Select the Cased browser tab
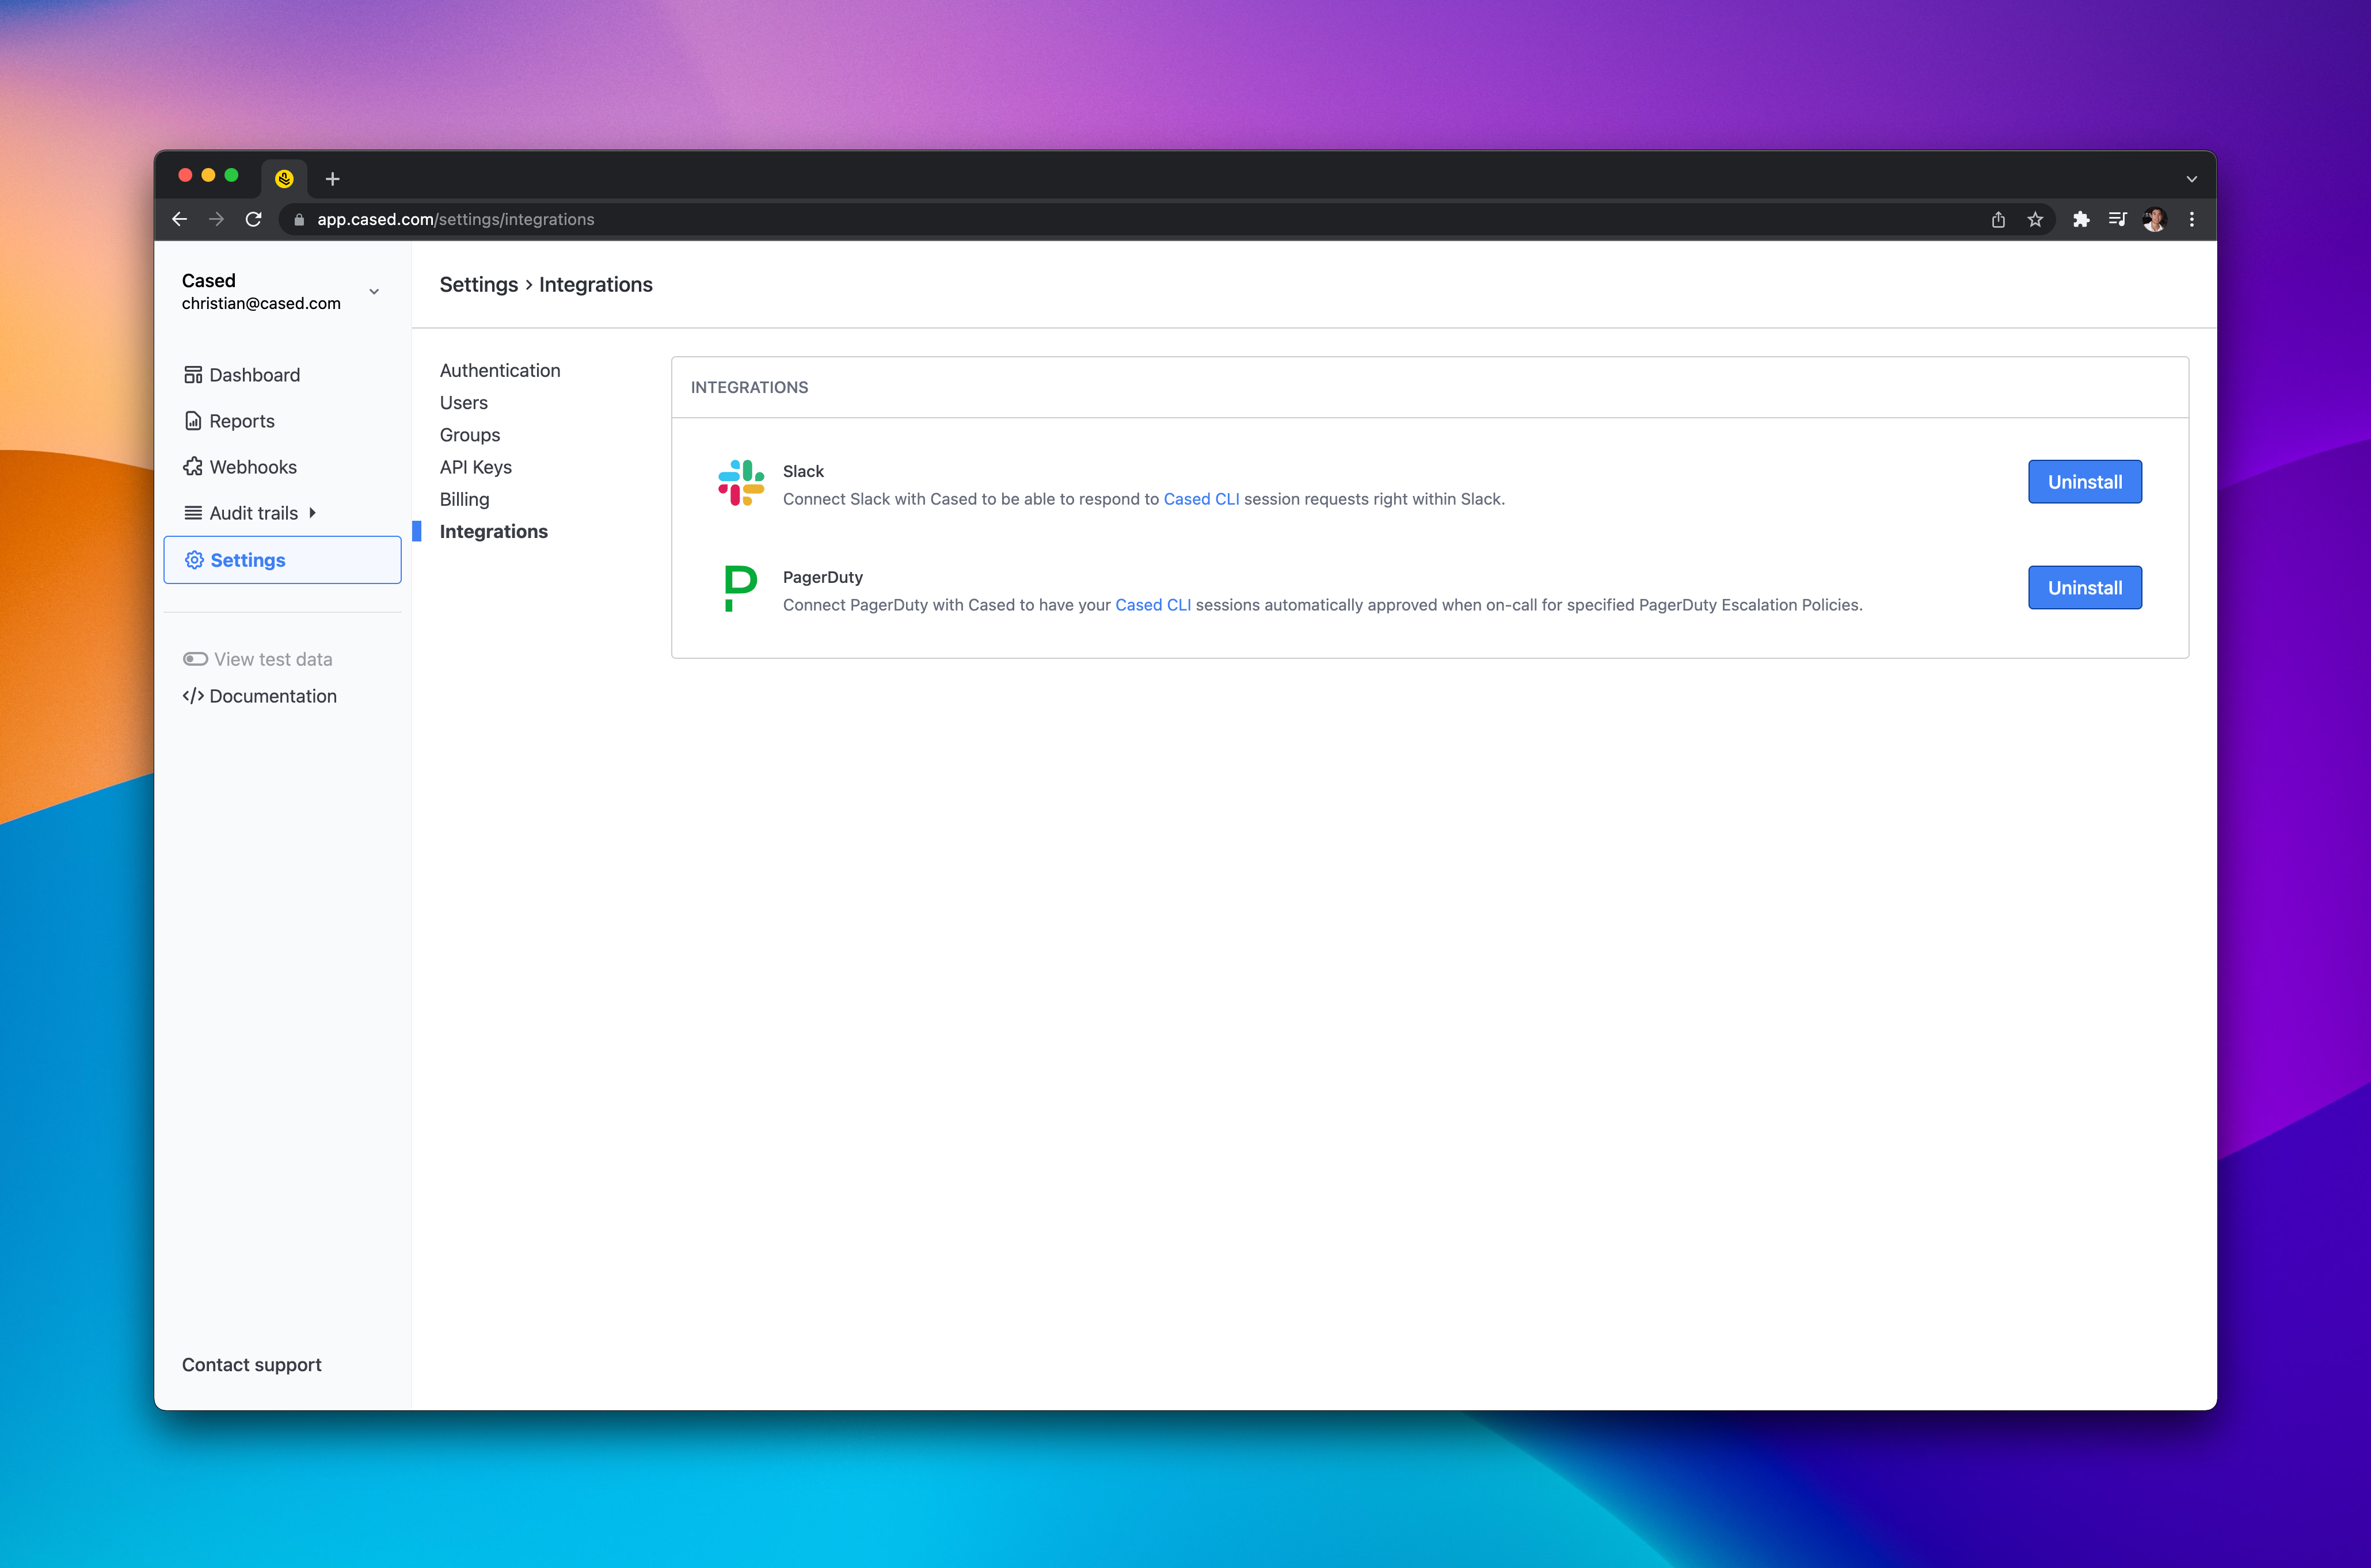Viewport: 2371px width, 1568px height. [284, 179]
